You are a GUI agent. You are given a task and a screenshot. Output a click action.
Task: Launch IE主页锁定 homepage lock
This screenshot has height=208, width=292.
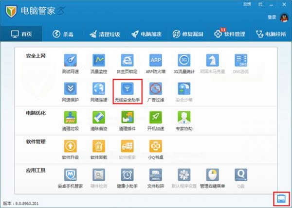tap(128, 64)
